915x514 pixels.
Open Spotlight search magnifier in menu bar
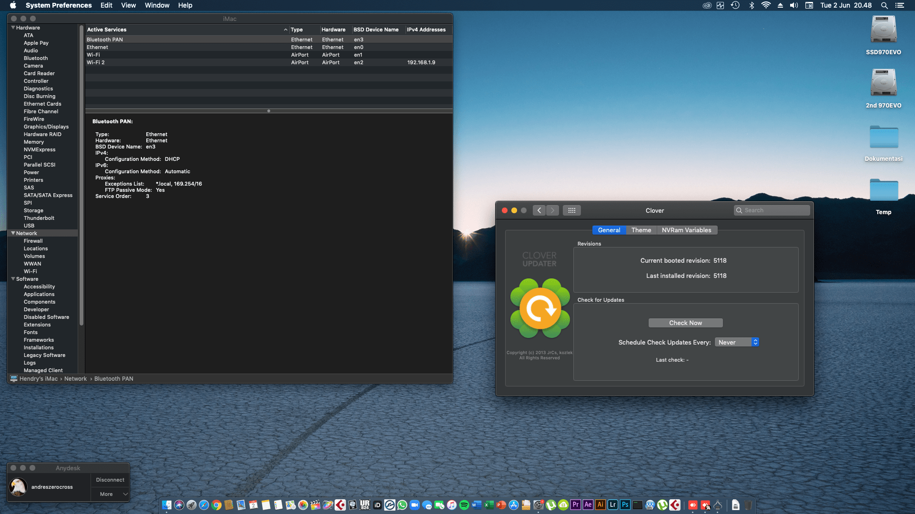884,5
